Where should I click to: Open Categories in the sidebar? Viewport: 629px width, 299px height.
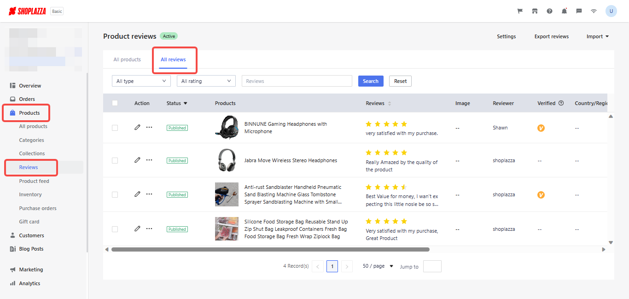32,140
